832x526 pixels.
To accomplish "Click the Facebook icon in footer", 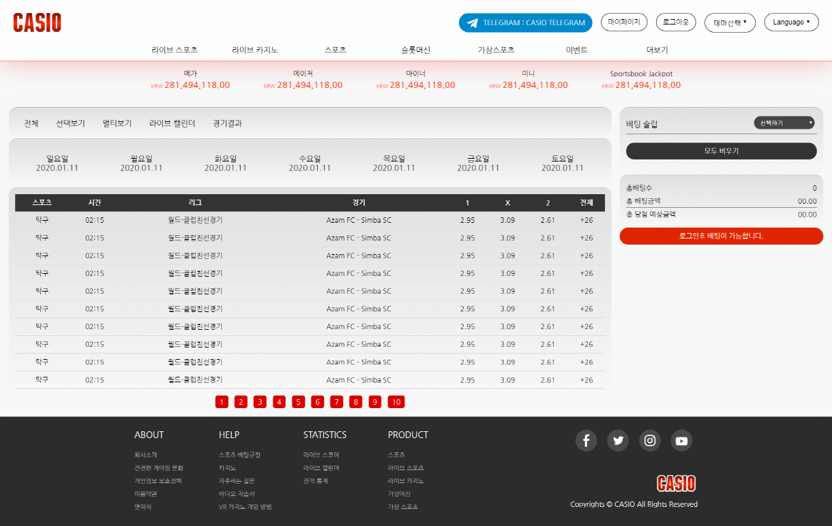I will coord(586,440).
